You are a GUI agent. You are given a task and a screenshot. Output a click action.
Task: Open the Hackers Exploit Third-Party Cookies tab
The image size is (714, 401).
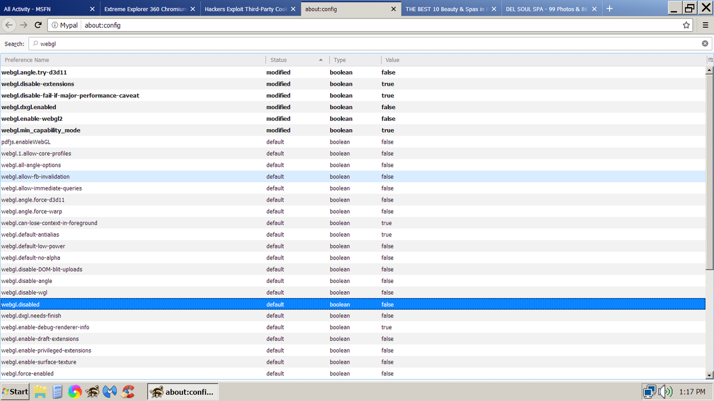pos(250,9)
